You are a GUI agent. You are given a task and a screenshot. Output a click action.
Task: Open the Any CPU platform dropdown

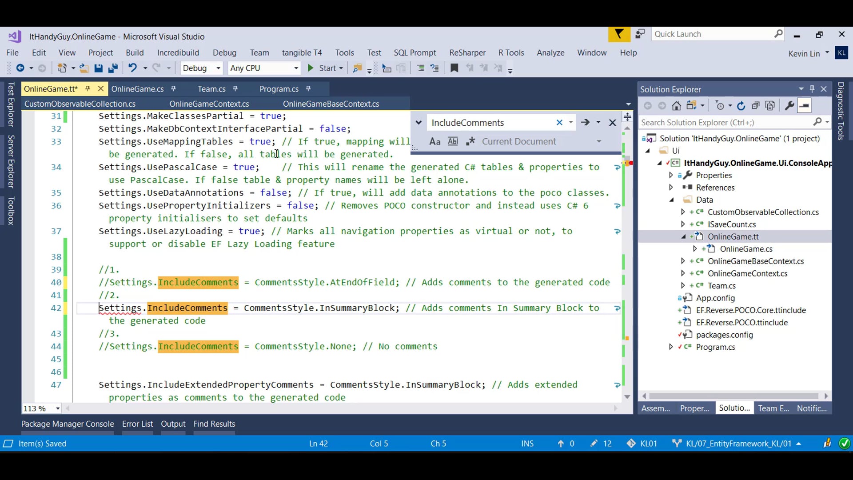pos(296,68)
